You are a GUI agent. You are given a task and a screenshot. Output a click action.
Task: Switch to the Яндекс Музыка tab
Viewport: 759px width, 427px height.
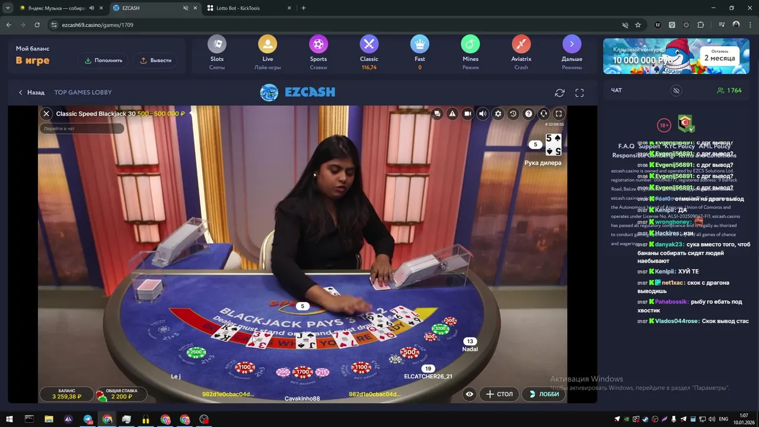57,8
